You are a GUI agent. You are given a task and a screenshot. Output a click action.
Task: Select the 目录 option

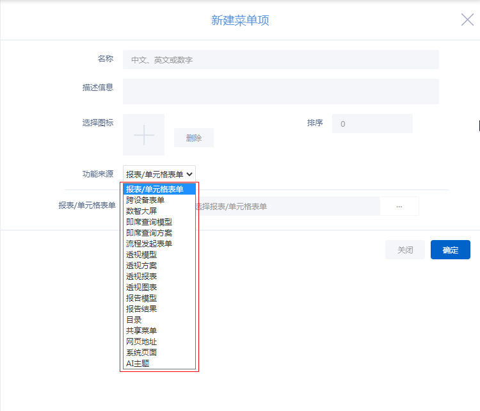134,319
